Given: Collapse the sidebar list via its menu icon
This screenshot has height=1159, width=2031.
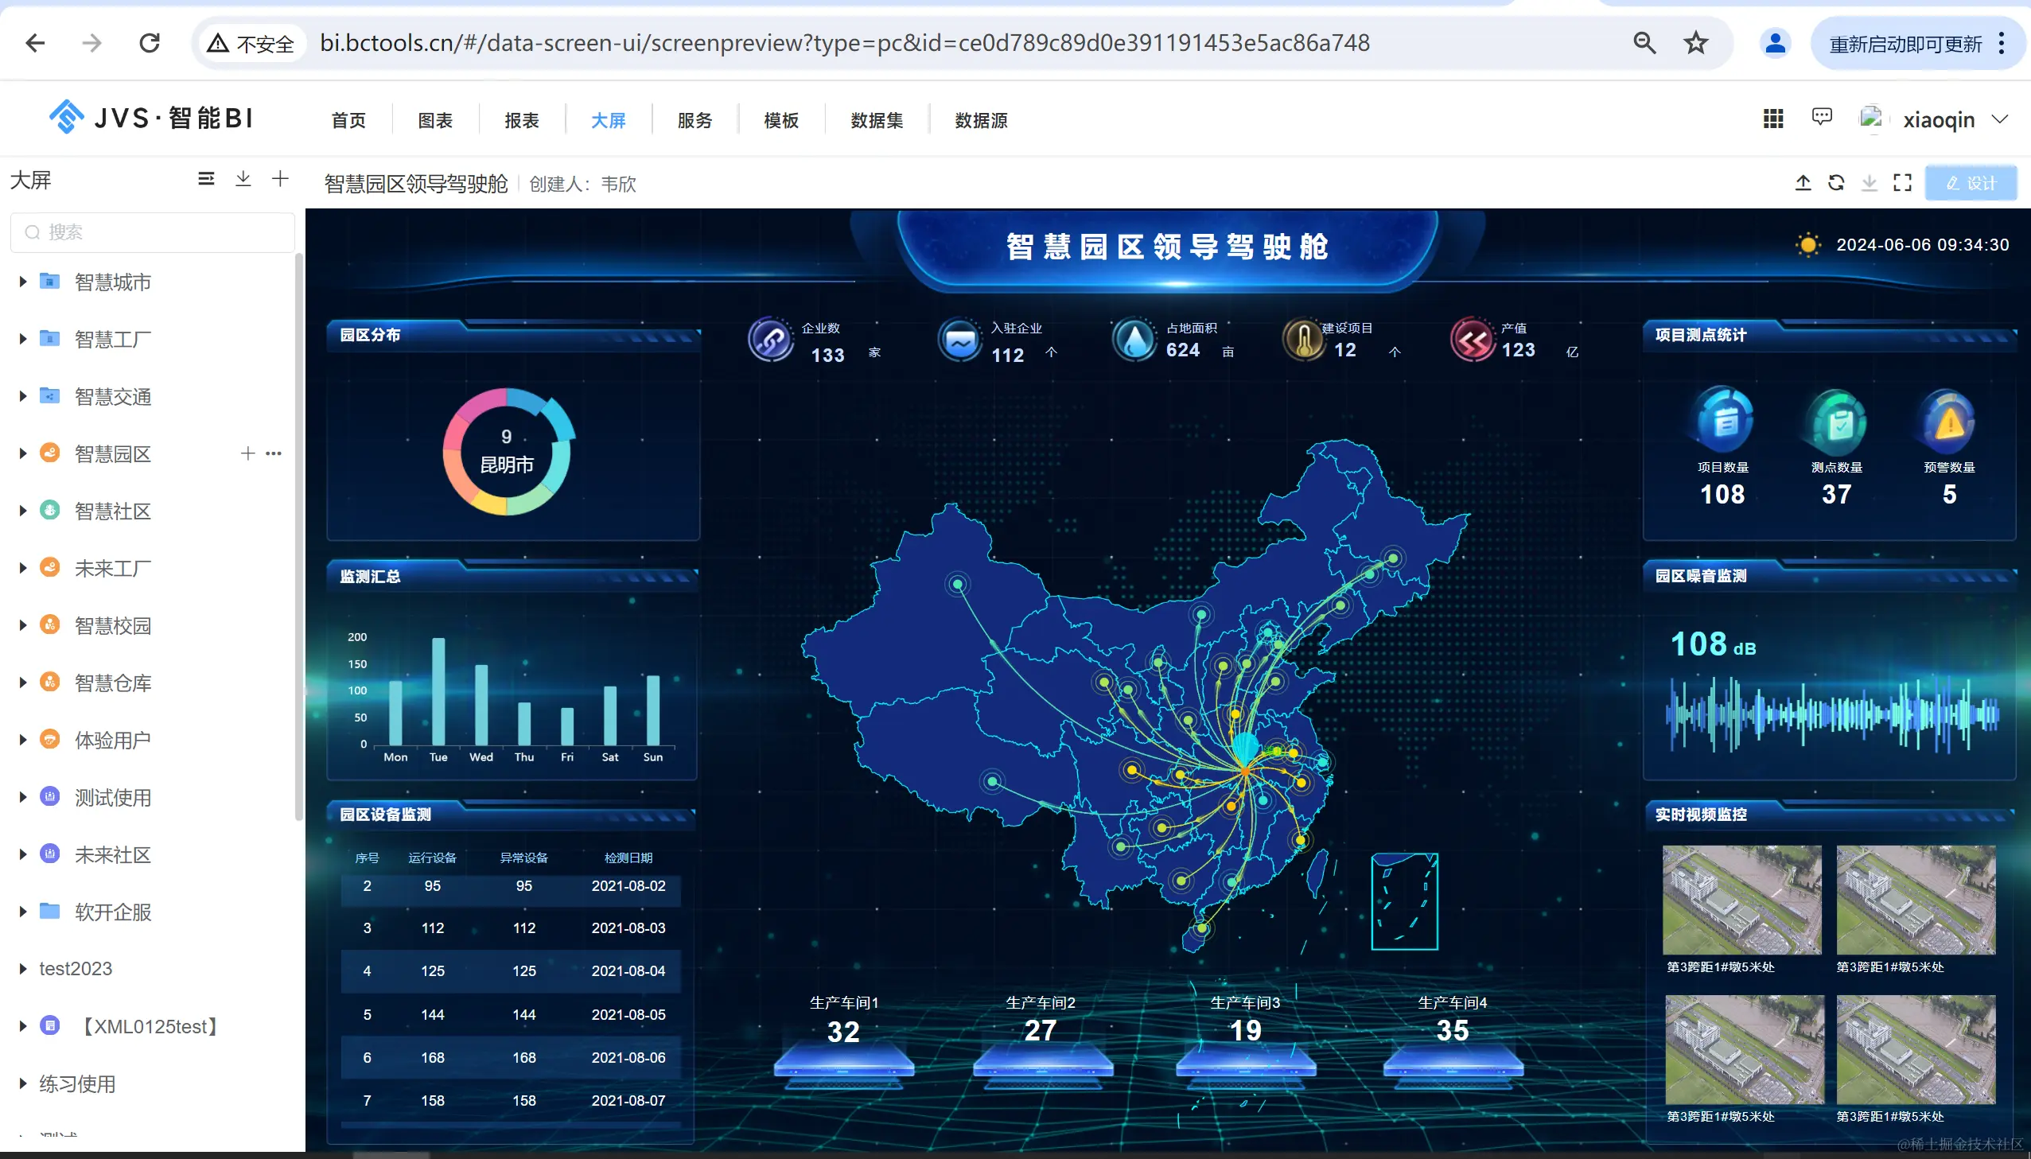Looking at the screenshot, I should point(205,179).
